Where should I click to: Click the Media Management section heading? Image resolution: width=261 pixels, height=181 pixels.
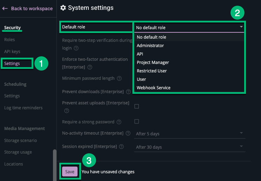pyautogui.click(x=25, y=128)
